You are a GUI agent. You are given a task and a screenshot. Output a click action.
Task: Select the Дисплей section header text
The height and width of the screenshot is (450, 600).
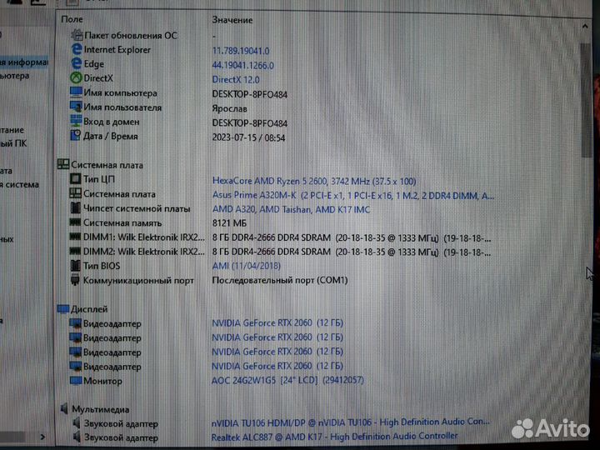[89, 309]
